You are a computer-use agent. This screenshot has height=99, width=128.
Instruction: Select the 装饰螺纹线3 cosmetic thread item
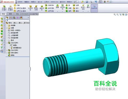coord(16,48)
